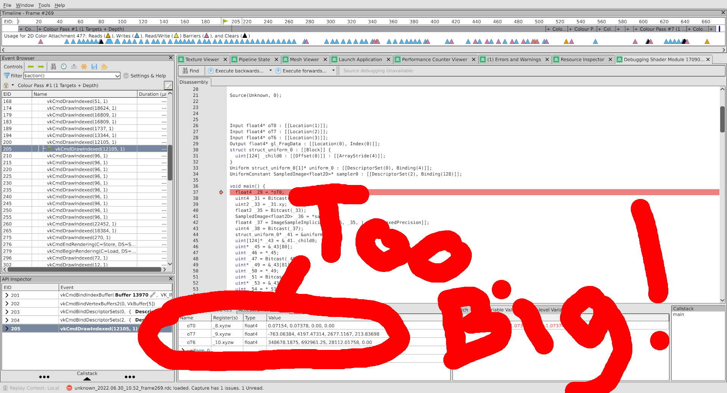
Task: Sort events by the Duration column header
Action: point(152,94)
